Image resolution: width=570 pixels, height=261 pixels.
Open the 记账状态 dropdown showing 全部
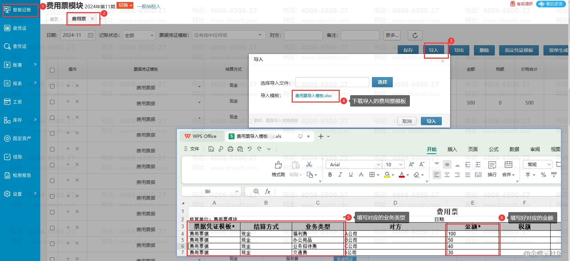pos(139,35)
